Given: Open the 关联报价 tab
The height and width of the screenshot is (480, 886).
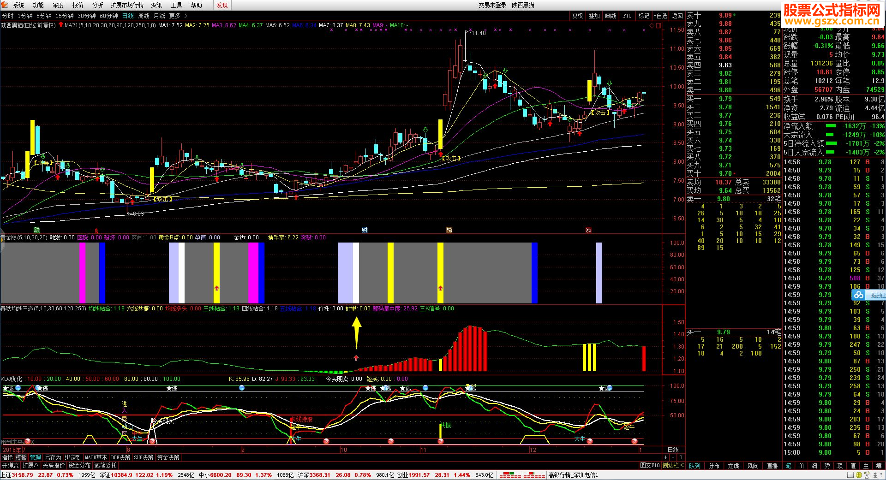Looking at the screenshot, I should pos(54,465).
